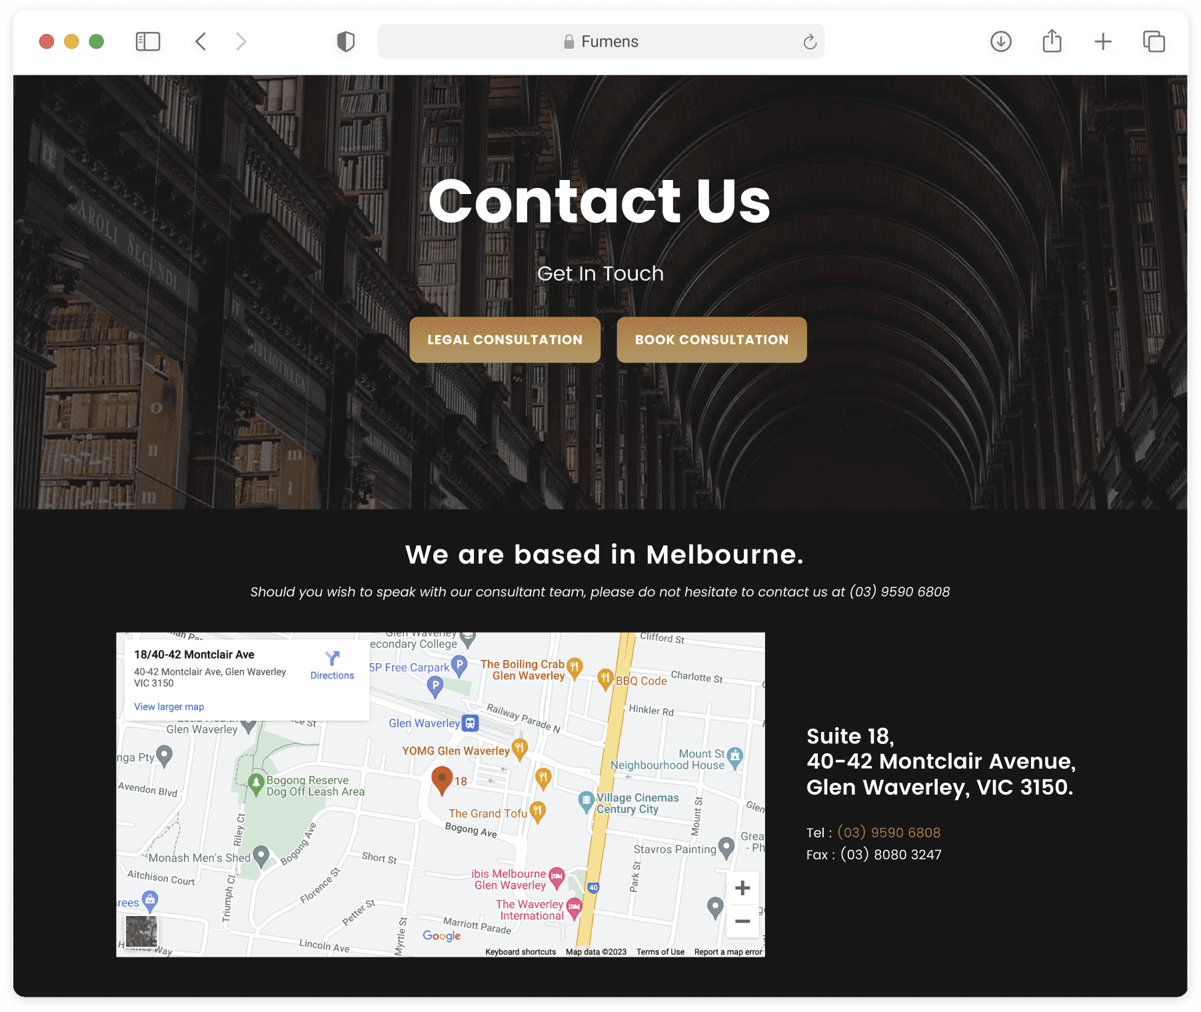Click Report a map error
Image resolution: width=1201 pixels, height=1012 pixels.
coord(728,952)
